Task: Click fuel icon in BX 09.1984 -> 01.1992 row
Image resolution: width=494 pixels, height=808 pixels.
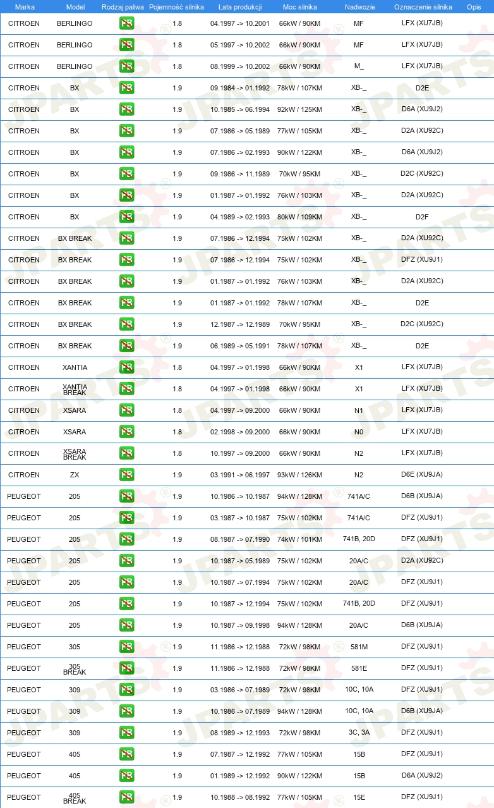Action: 126,88
